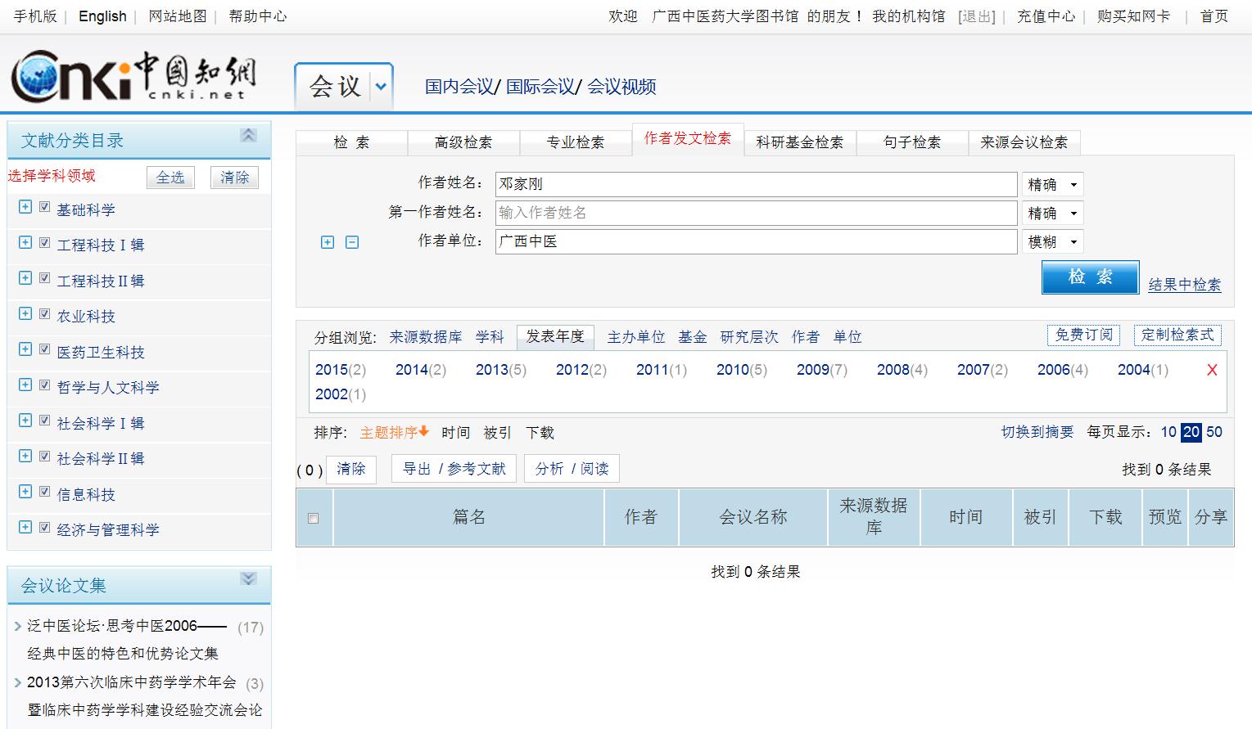Screen dimensions: 1252x729
Task: Toggle the 信息科技 checkbox
Action: tap(45, 492)
